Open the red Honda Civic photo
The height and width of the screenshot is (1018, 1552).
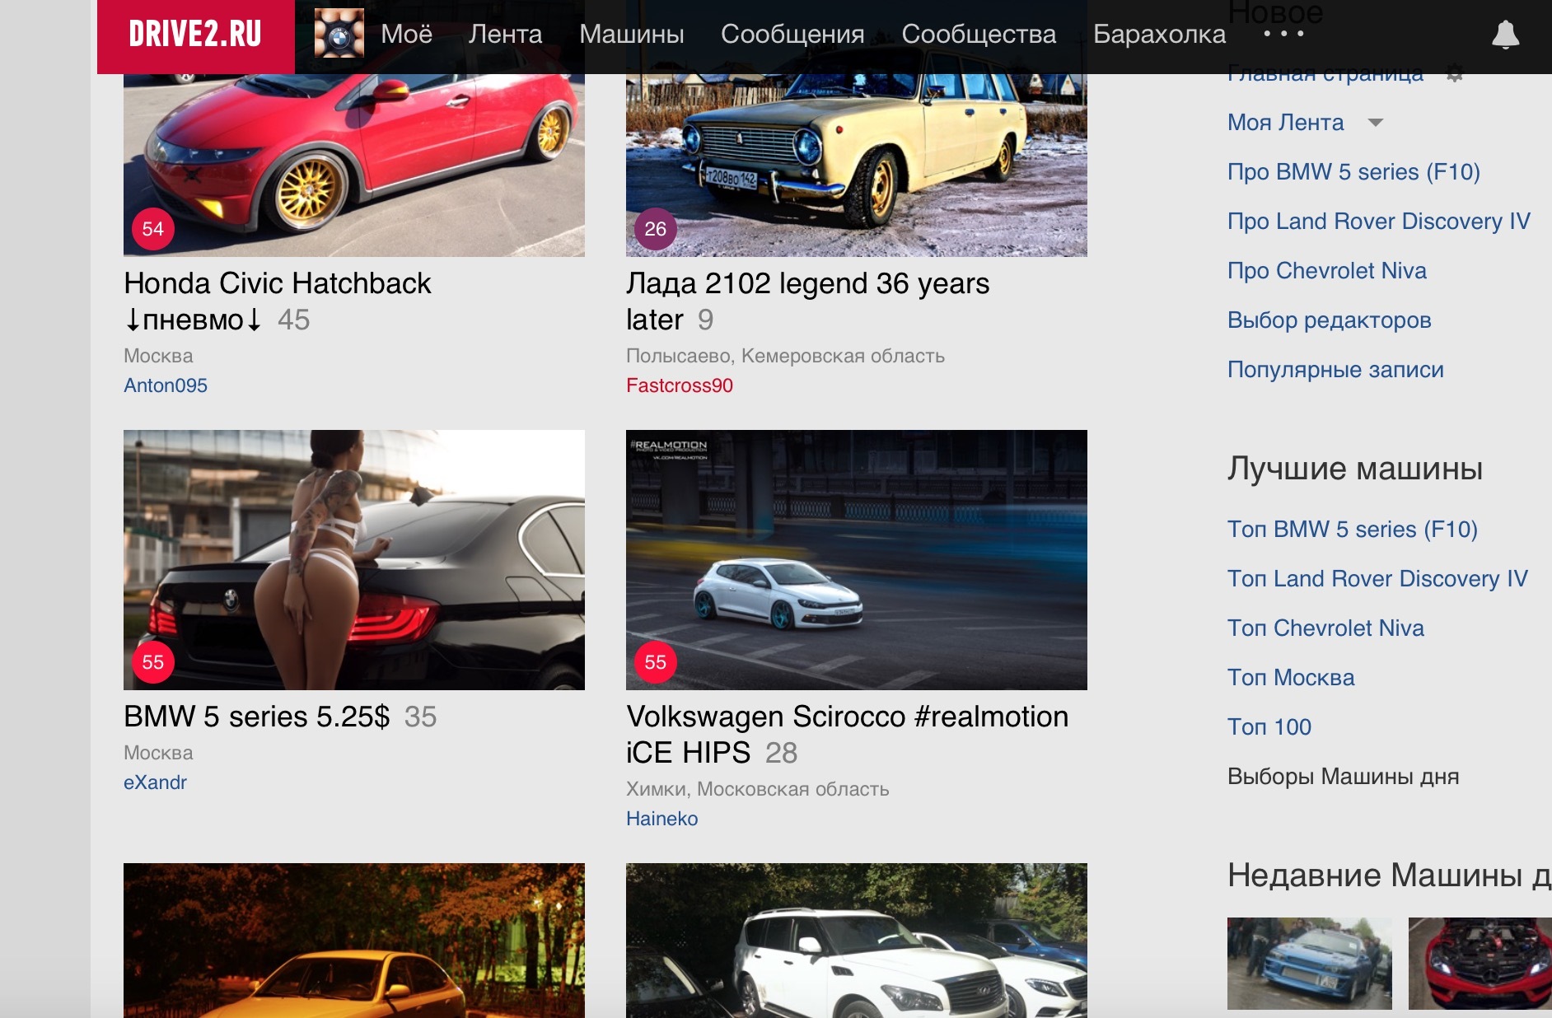354,166
